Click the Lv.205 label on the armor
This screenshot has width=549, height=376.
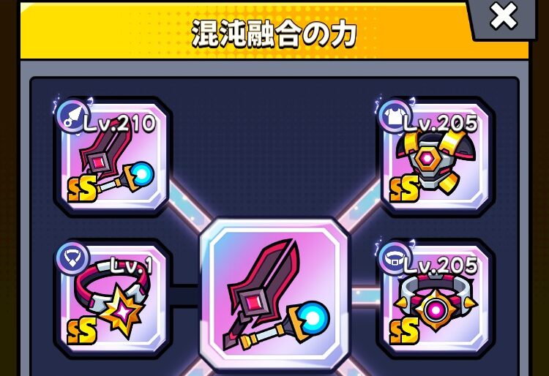point(441,123)
